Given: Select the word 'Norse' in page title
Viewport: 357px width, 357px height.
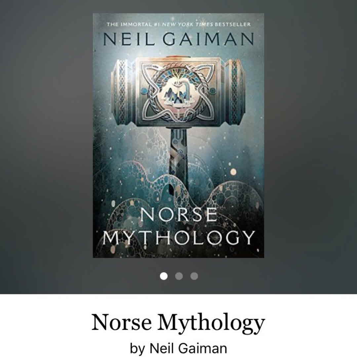Looking at the screenshot, I should coord(122,323).
